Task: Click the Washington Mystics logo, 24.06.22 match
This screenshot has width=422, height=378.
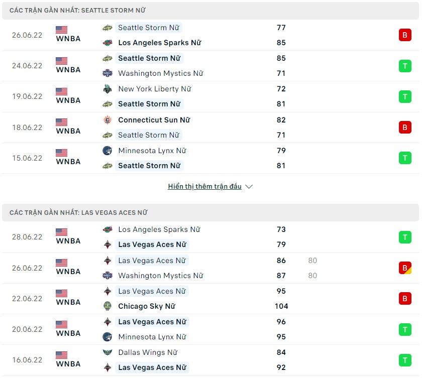Action: 108,73
